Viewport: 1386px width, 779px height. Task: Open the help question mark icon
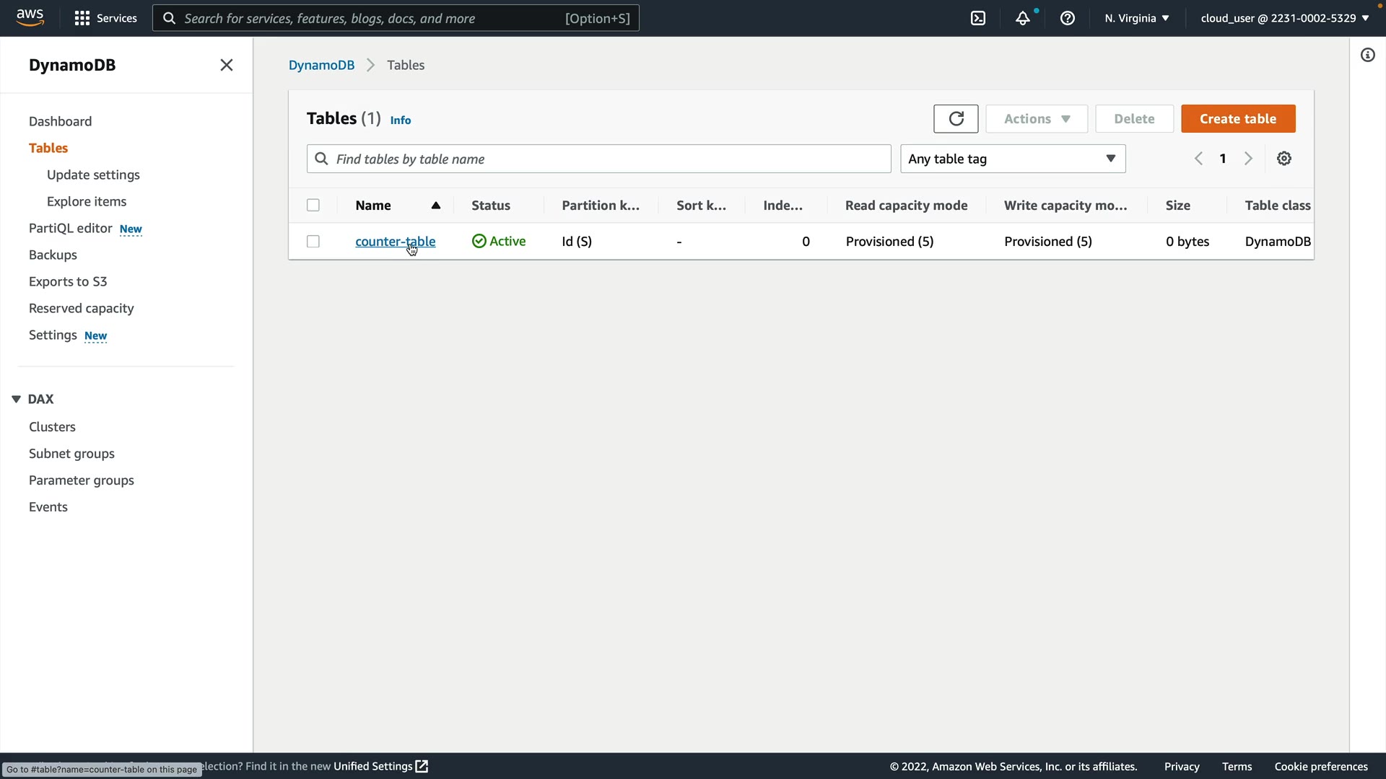pyautogui.click(x=1068, y=18)
